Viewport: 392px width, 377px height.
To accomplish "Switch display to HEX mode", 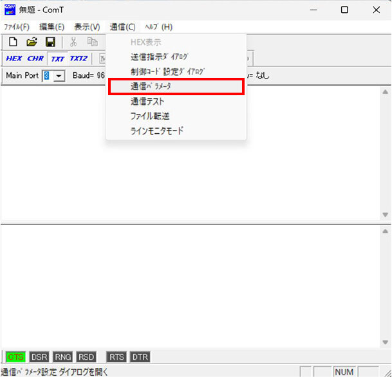I will 14,59.
